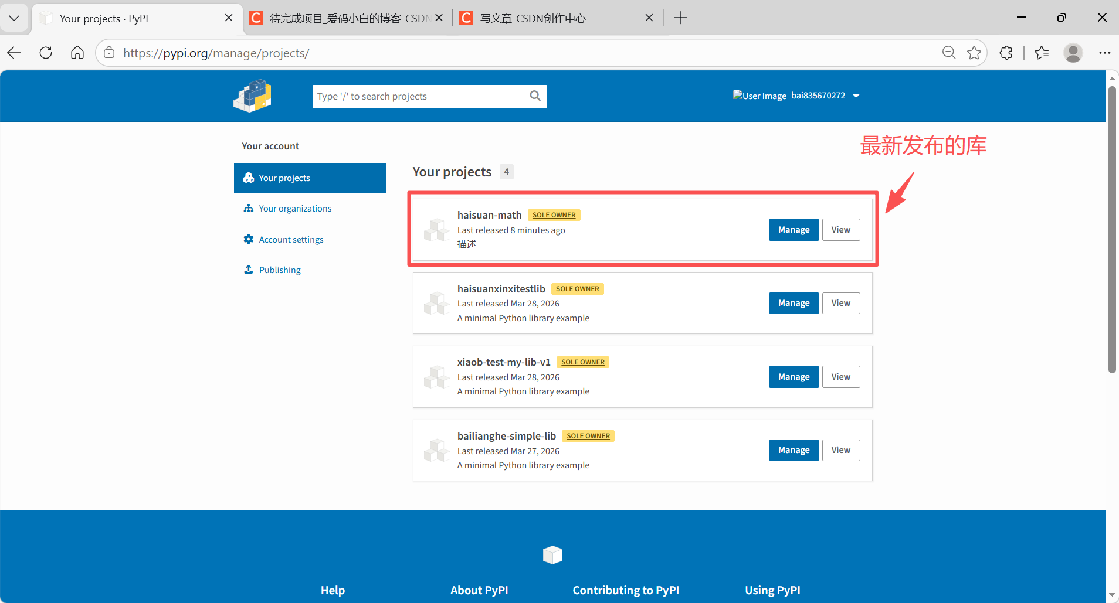View the haisuan-math project

pos(840,230)
